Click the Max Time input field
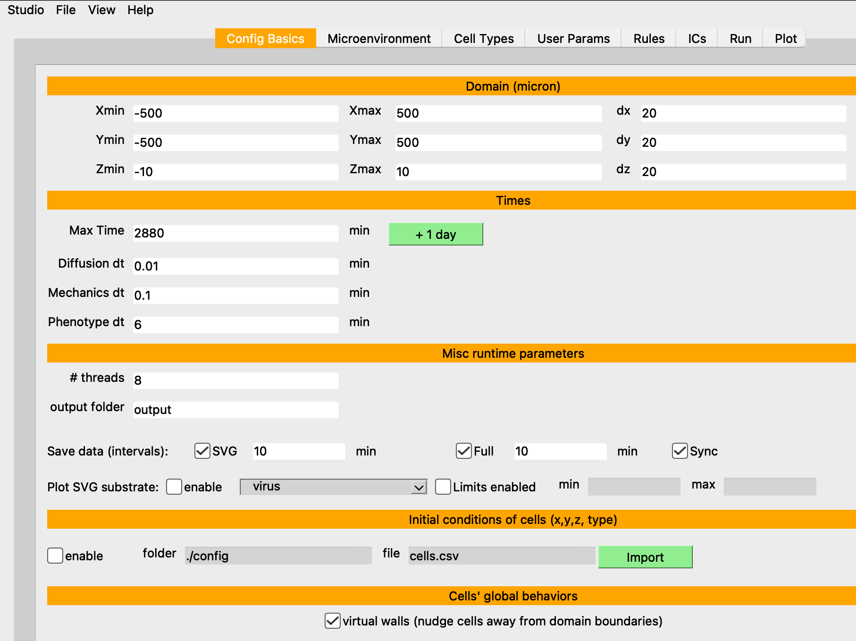This screenshot has width=856, height=641. coord(235,233)
